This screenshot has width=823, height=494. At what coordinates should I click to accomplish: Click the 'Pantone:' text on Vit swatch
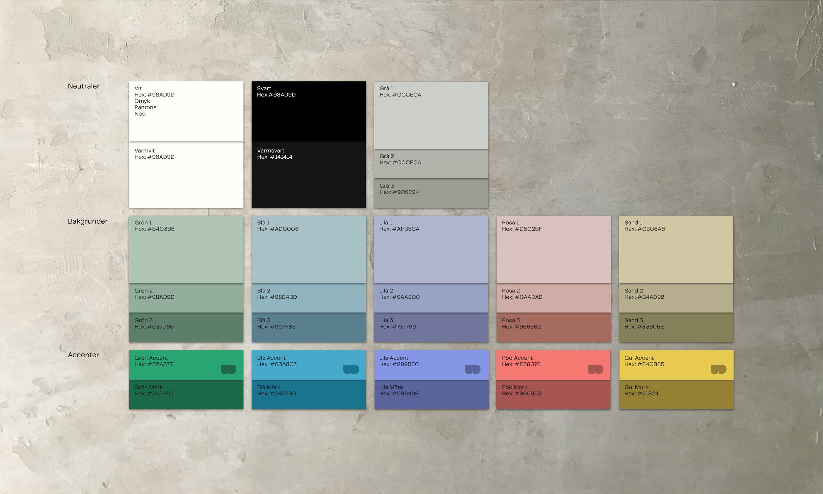146,107
